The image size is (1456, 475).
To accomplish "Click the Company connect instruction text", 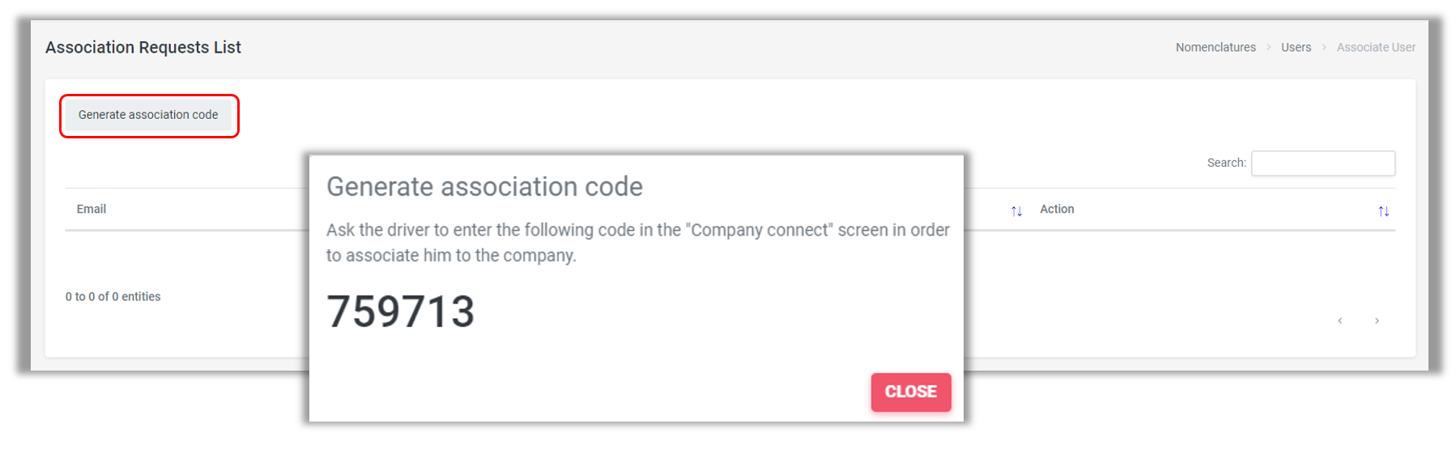I will [637, 242].
